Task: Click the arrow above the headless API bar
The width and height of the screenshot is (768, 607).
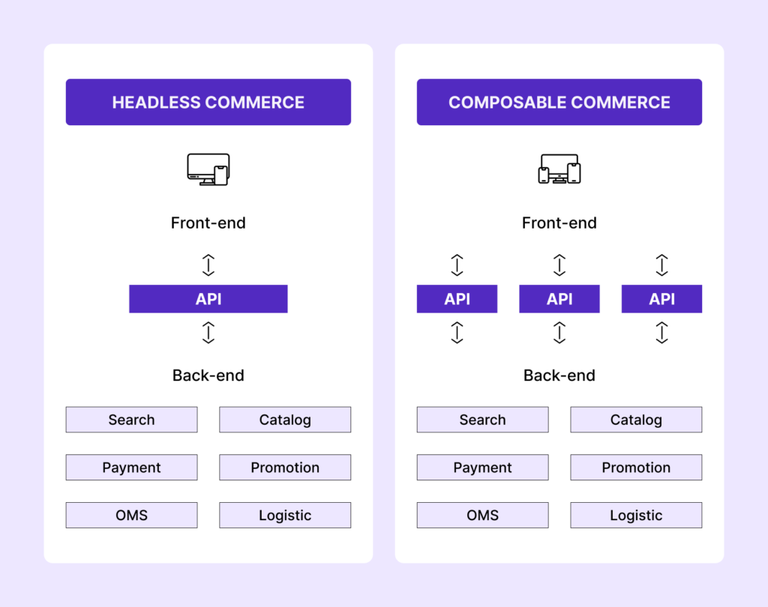Action: tap(208, 265)
